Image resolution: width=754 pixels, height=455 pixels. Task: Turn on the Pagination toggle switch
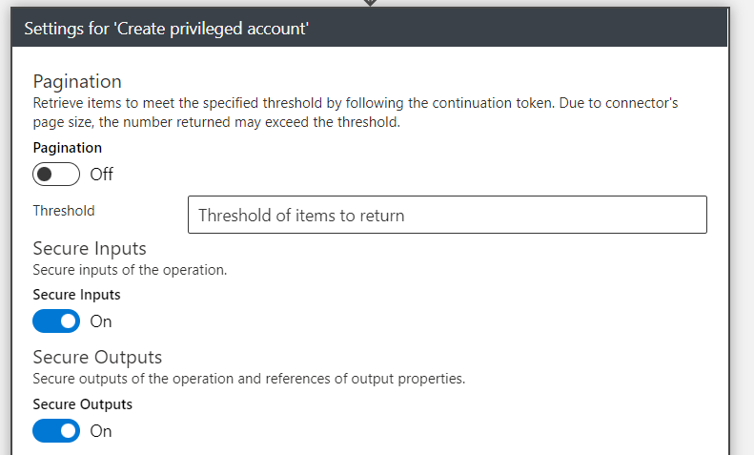pyautogui.click(x=56, y=175)
